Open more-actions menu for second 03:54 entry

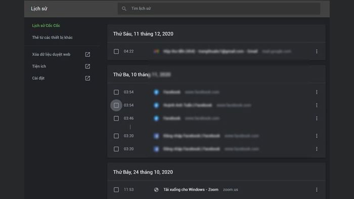click(317, 105)
